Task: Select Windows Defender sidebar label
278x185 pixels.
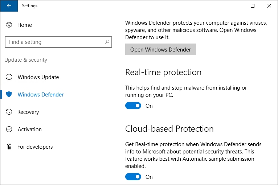Action: 40,95
